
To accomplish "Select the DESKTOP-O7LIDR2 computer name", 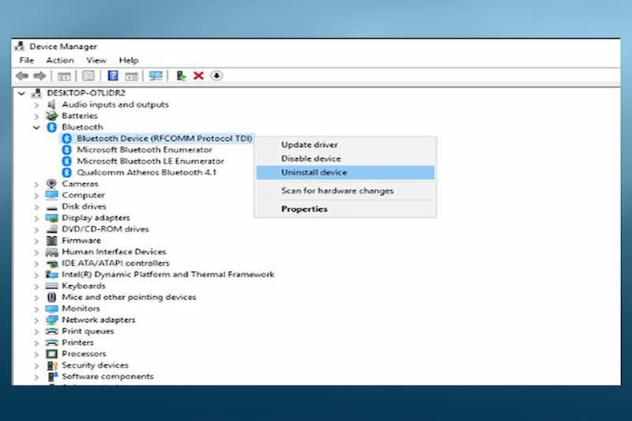I will tap(86, 92).
